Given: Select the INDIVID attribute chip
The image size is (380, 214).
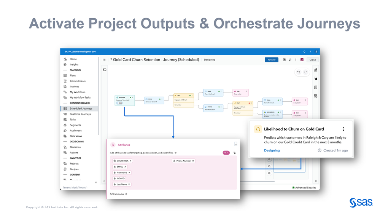Looking at the screenshot, I should (x=119, y=179).
